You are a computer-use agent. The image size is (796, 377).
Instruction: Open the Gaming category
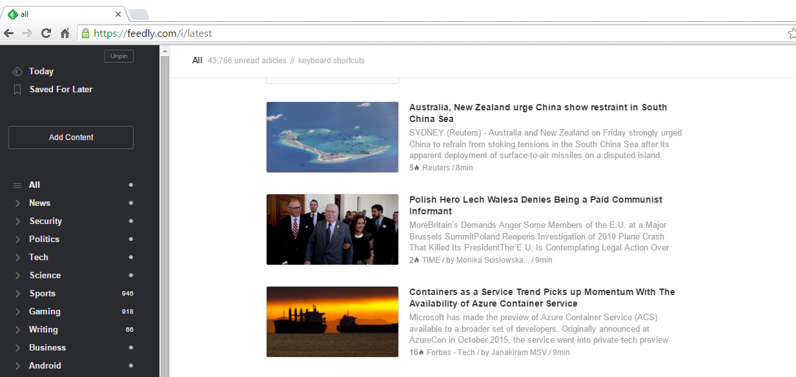pyautogui.click(x=45, y=312)
